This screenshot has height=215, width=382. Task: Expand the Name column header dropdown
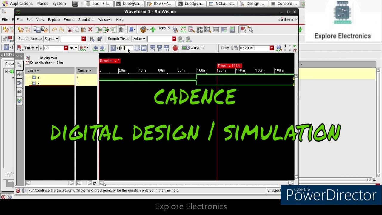(x=38, y=71)
